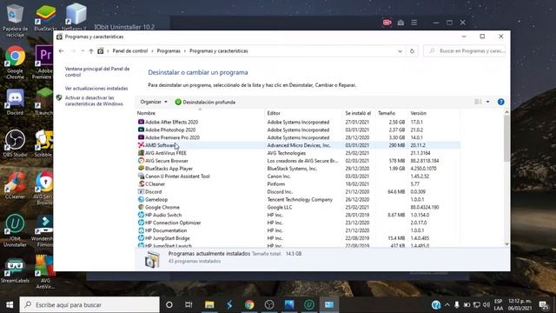Click IObit Uninstaller record icon in title bar
The width and height of the screenshot is (556, 313).
[387, 23]
